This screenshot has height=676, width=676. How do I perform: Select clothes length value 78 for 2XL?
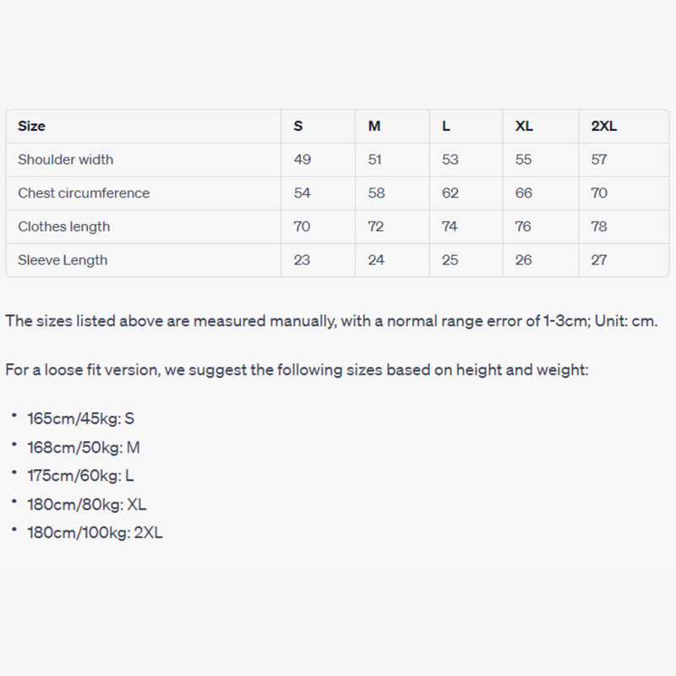(599, 226)
